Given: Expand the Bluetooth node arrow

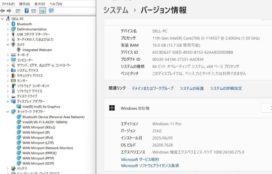Looking at the screenshot, I should [8, 24].
